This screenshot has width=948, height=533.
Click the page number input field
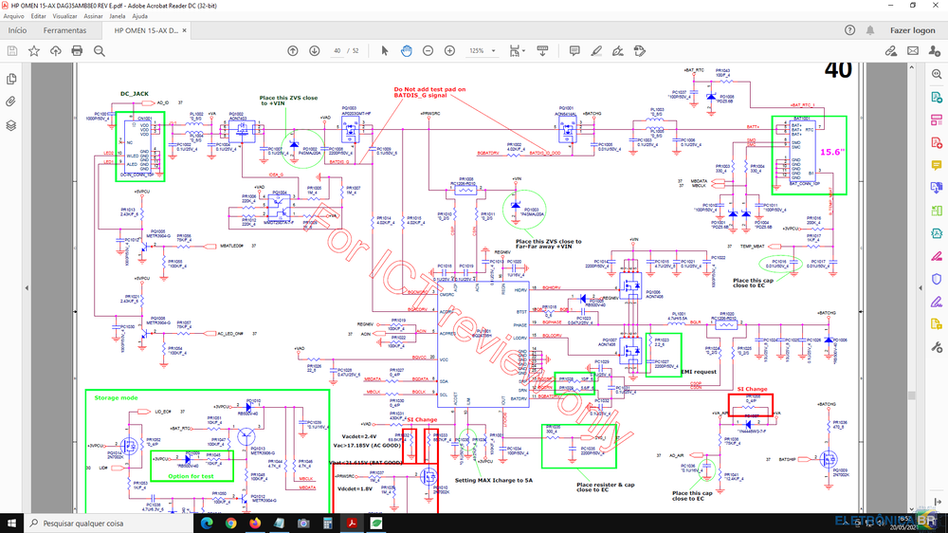[337, 50]
